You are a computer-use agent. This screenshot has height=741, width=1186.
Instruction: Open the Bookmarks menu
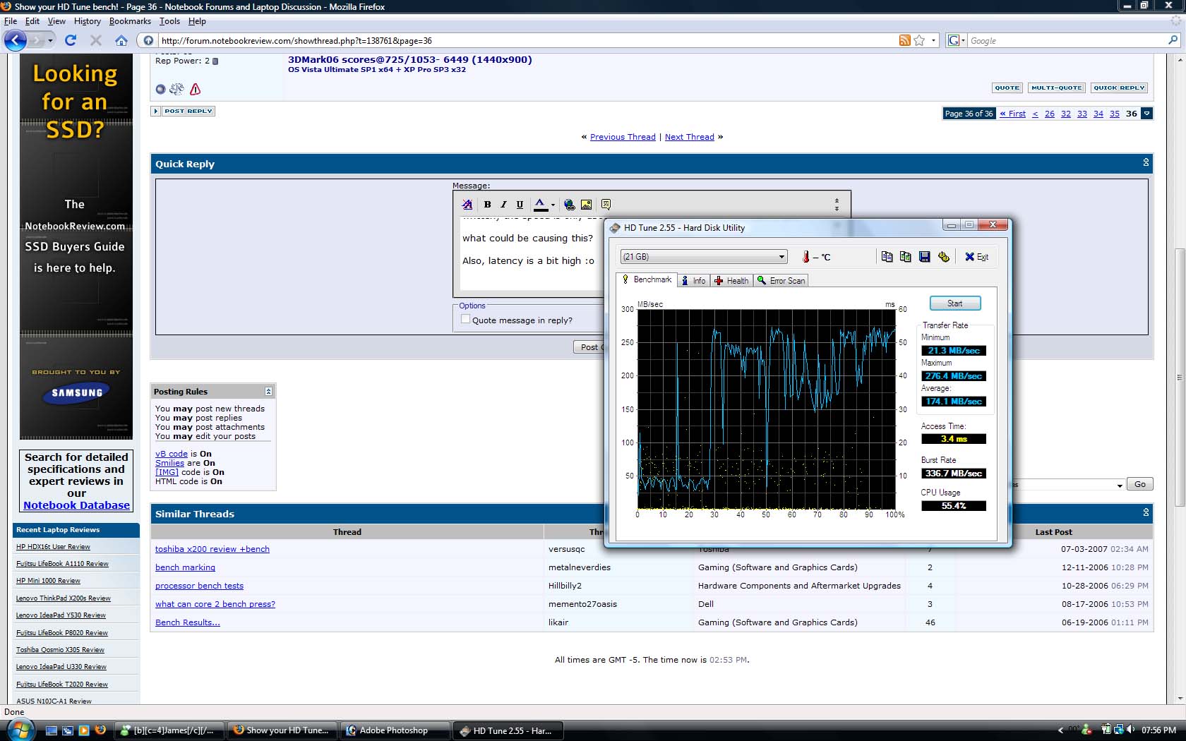click(x=130, y=21)
